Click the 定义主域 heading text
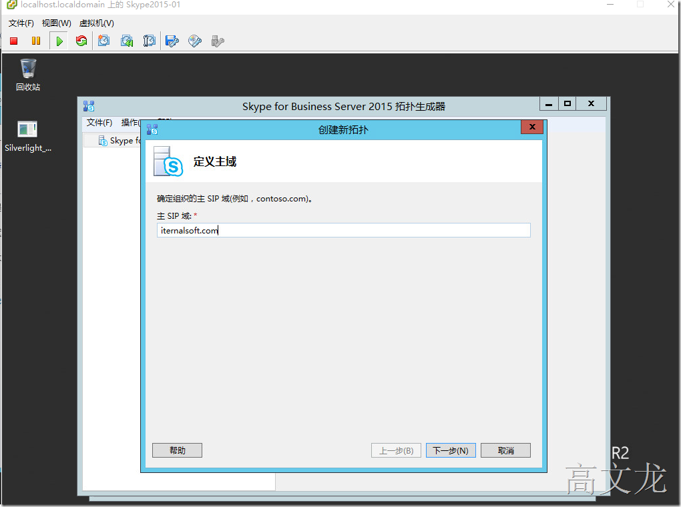This screenshot has width=681, height=507. [x=215, y=161]
